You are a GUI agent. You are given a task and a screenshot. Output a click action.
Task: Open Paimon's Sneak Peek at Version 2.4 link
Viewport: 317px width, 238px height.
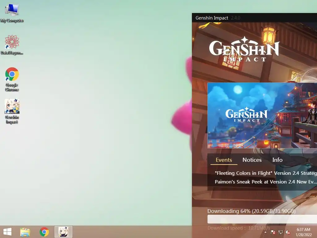click(266, 182)
